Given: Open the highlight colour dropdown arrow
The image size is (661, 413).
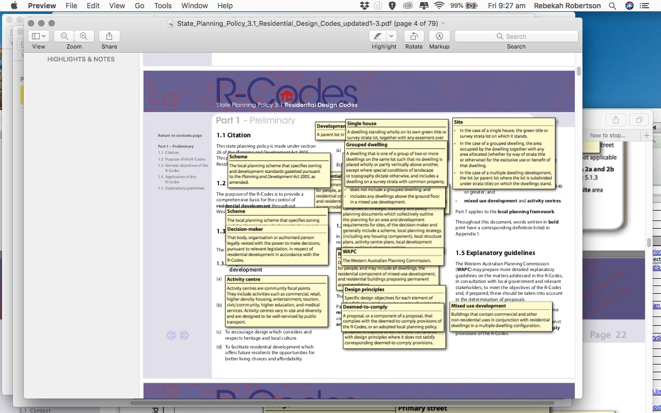Looking at the screenshot, I should [391, 36].
